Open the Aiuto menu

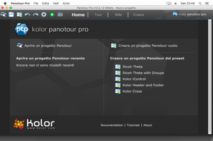coord(66,3)
